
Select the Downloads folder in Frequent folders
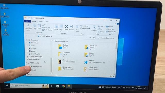(x=90, y=47)
